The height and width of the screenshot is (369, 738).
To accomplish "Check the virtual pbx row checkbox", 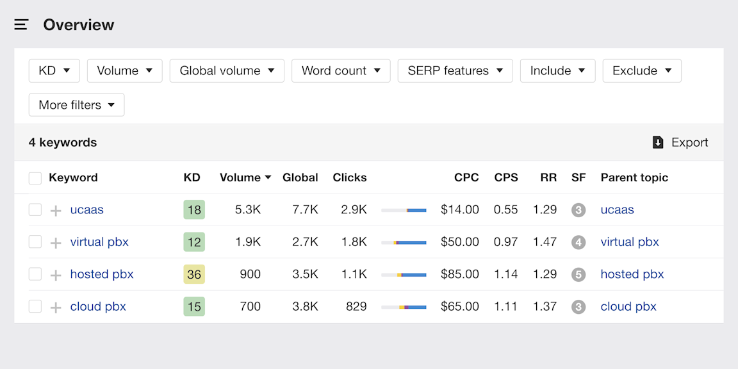I will pyautogui.click(x=35, y=242).
